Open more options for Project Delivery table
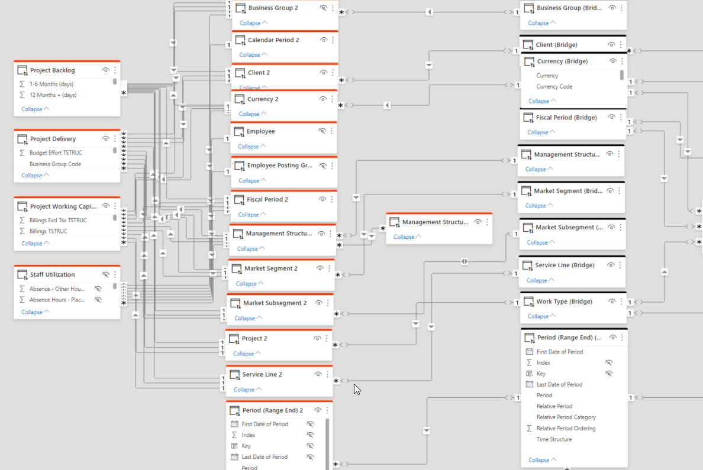The width and height of the screenshot is (703, 470). [115, 139]
